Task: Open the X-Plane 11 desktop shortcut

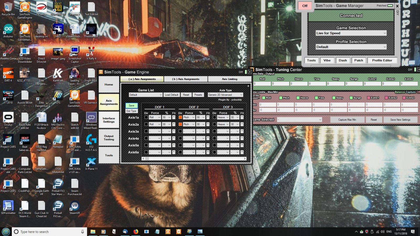Action: (x=91, y=163)
